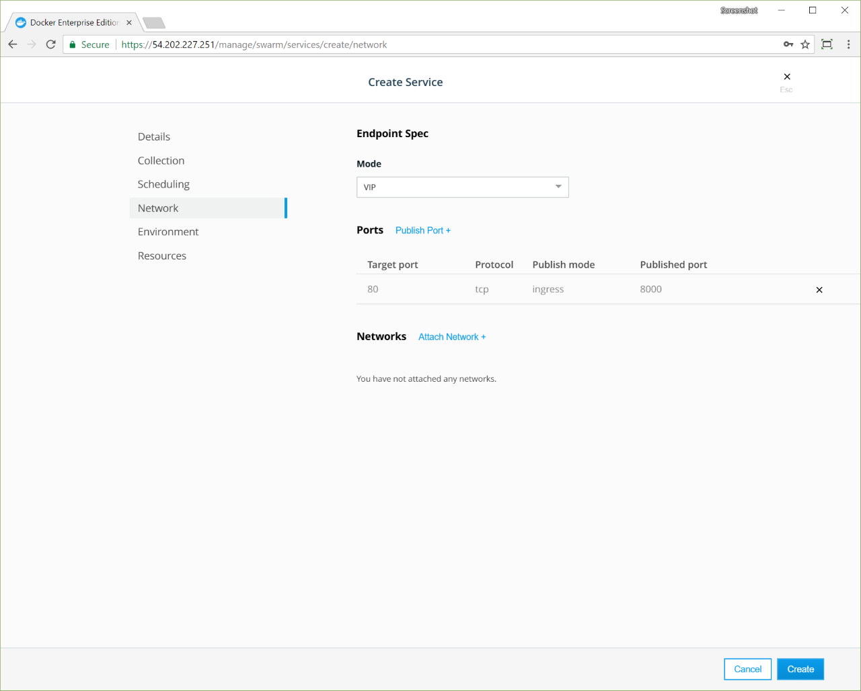Open the Resources section
The width and height of the screenshot is (861, 691).
[x=162, y=255]
